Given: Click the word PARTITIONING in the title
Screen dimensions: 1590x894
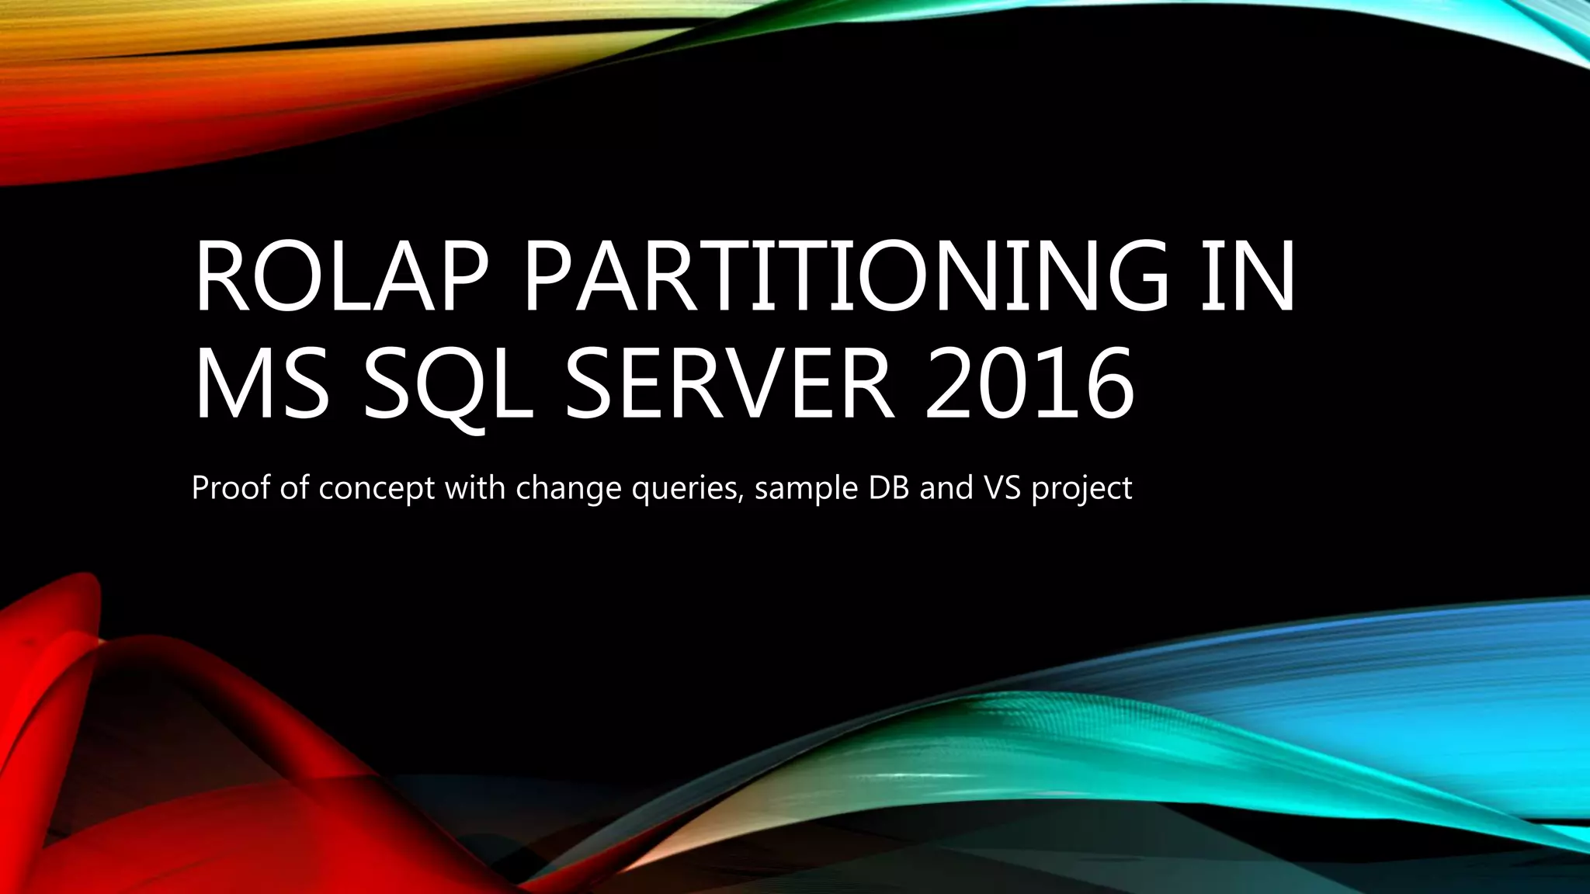Looking at the screenshot, I should pyautogui.click(x=846, y=277).
